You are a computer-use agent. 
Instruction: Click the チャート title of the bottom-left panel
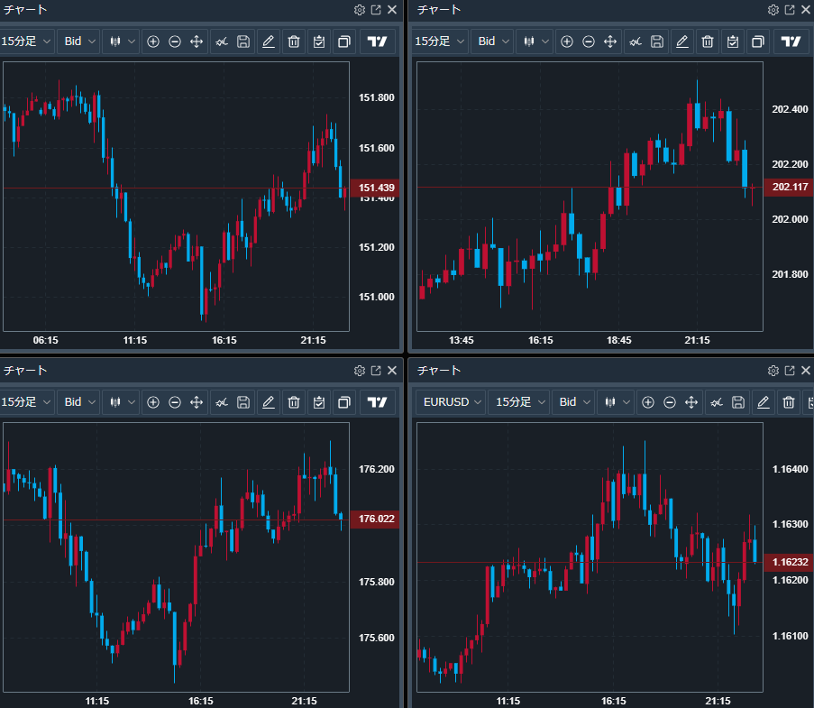[25, 371]
